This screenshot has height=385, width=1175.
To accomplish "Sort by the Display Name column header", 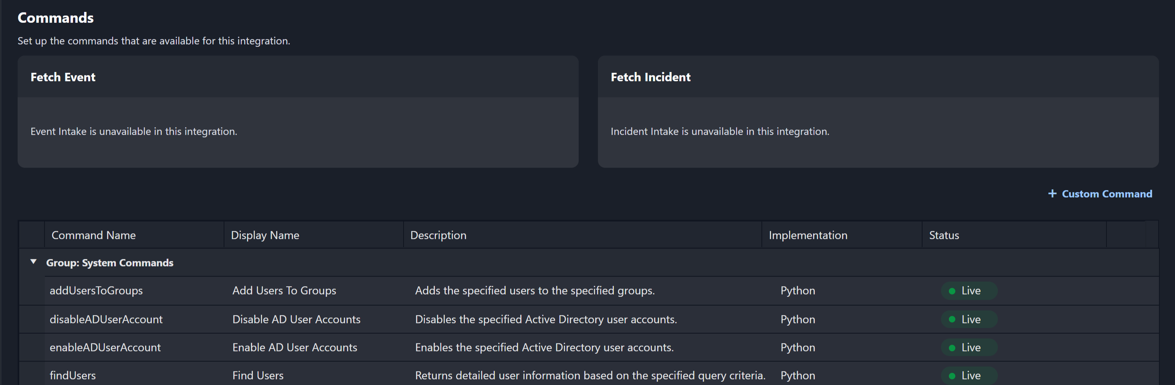I will click(x=265, y=236).
